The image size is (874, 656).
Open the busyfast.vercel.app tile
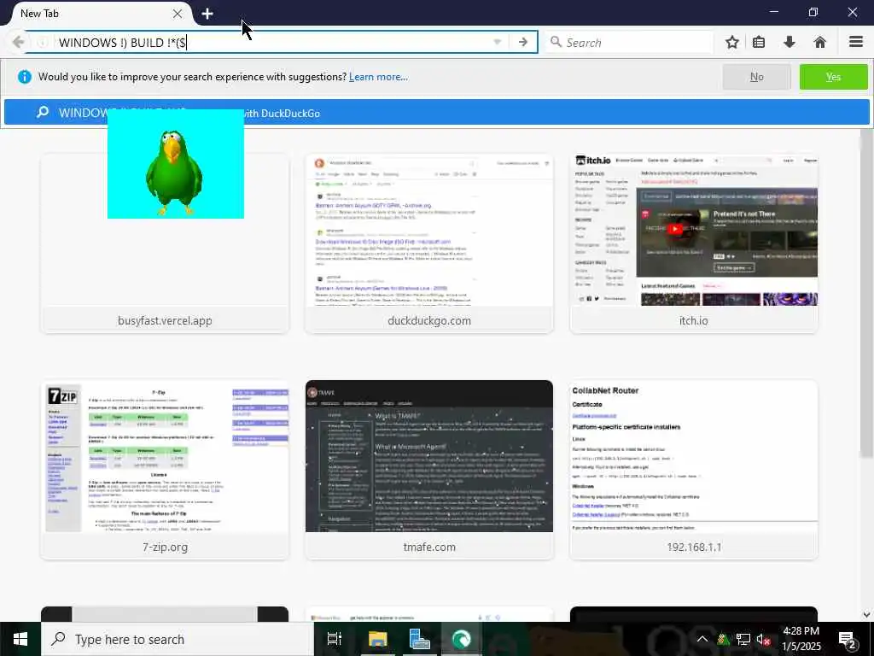tap(165, 243)
